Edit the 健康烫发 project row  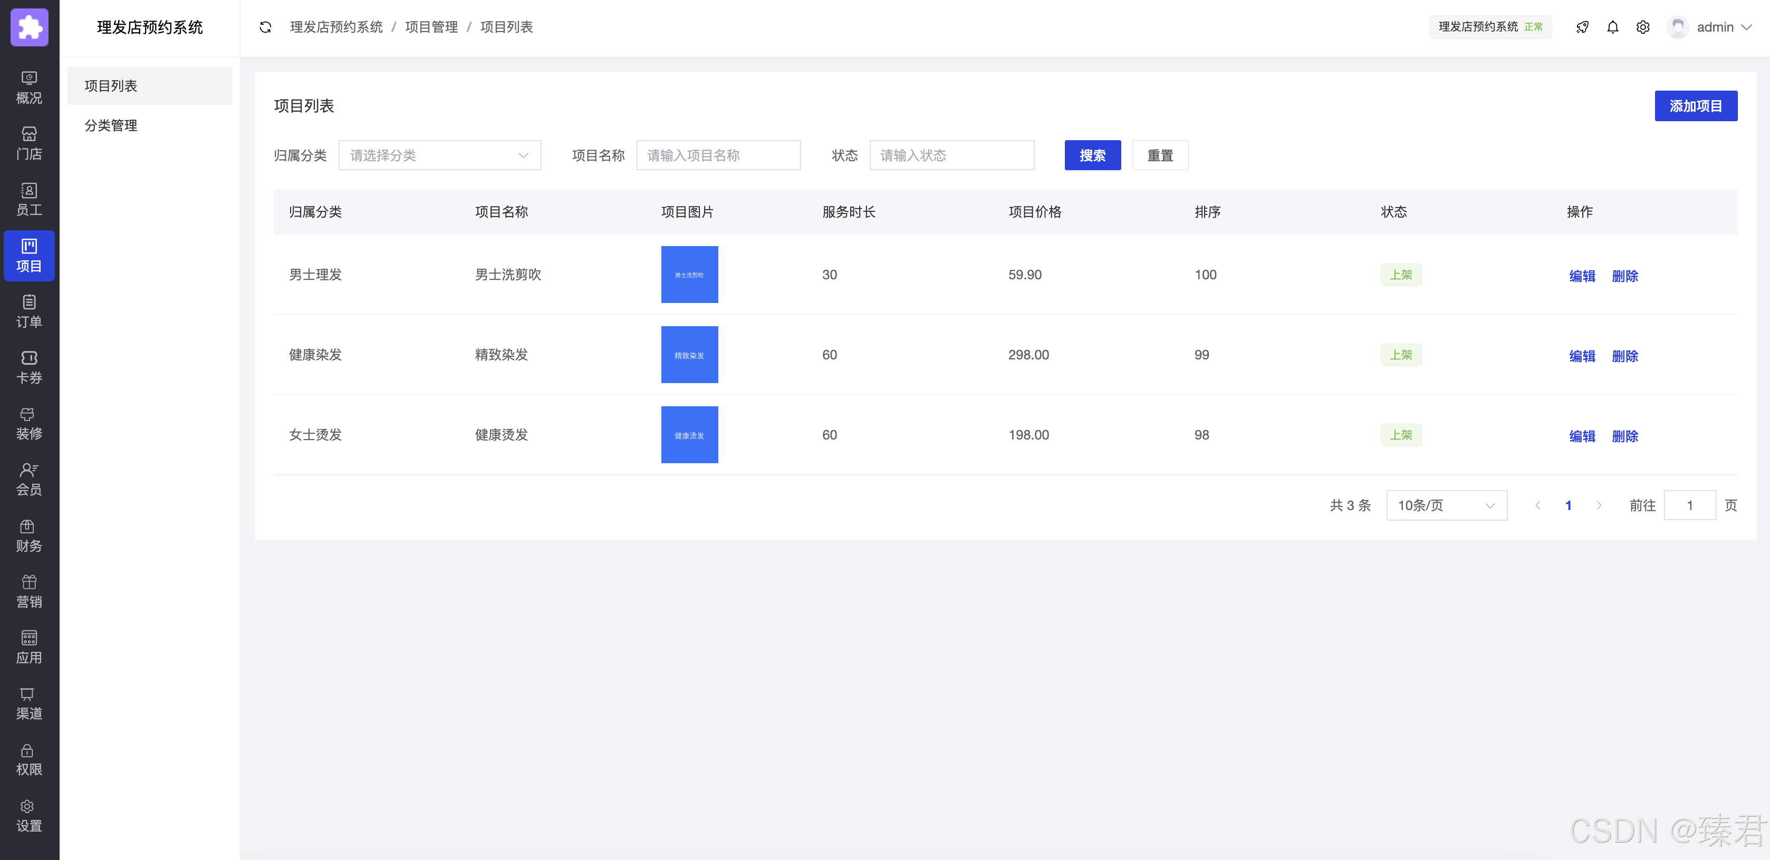[1582, 436]
